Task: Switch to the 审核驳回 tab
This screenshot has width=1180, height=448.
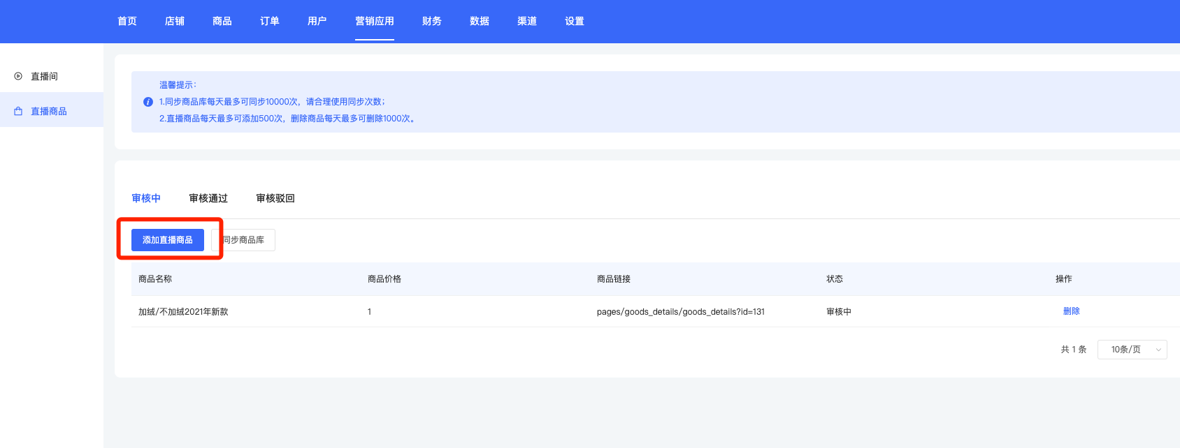Action: (275, 198)
